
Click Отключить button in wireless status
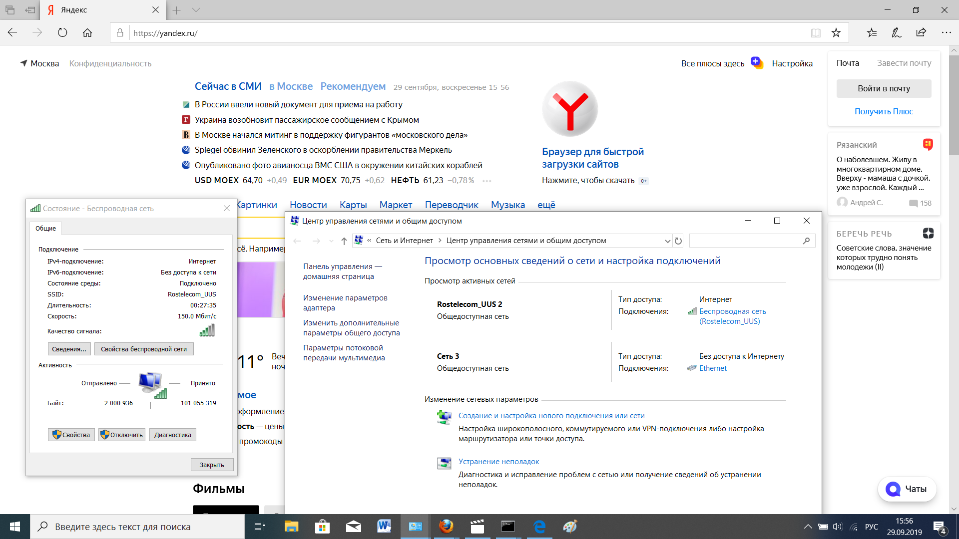pyautogui.click(x=122, y=435)
